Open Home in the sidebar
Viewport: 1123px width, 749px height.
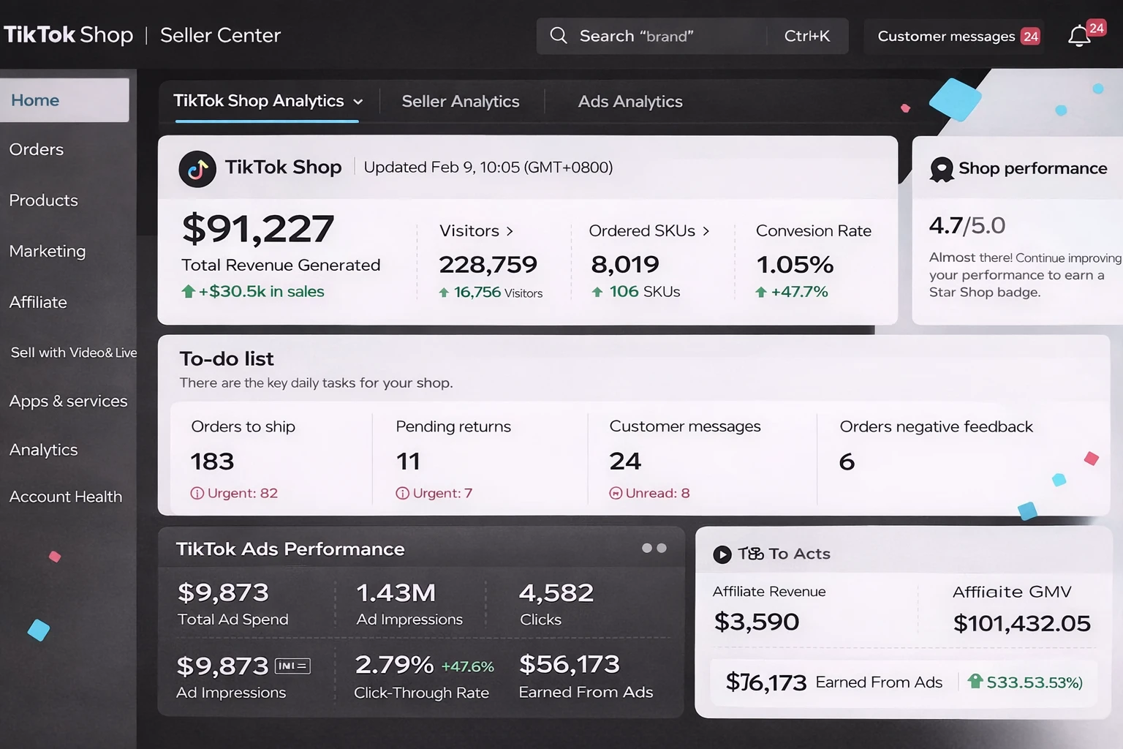point(64,100)
